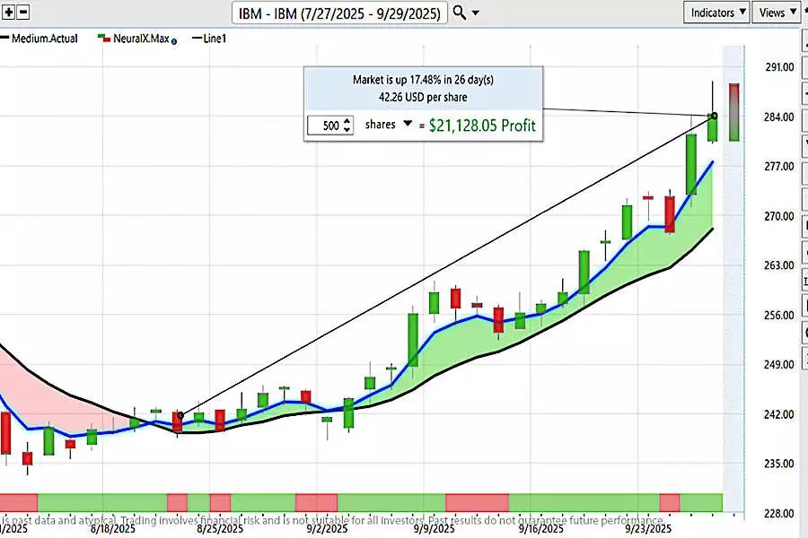Click the zoom out minus button
Viewport: 808px width, 538px height.
tap(23, 13)
